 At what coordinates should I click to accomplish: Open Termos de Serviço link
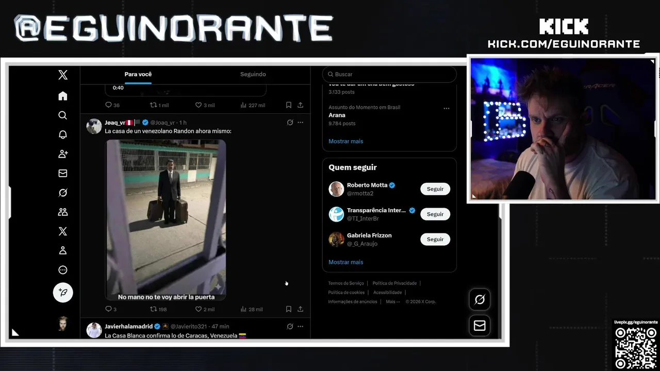346,283
